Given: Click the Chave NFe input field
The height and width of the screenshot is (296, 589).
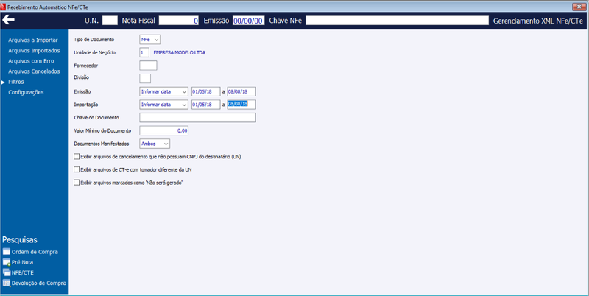Looking at the screenshot, I should coord(397,21).
